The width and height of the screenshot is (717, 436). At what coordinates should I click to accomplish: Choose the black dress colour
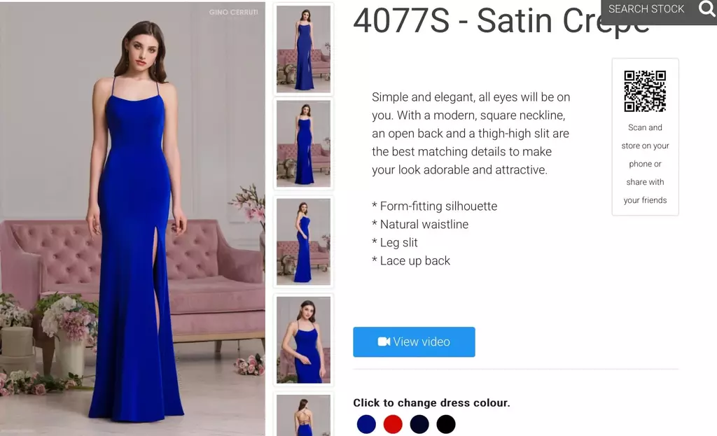[x=446, y=424]
